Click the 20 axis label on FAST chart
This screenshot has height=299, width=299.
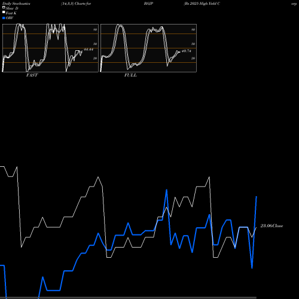(95, 58)
